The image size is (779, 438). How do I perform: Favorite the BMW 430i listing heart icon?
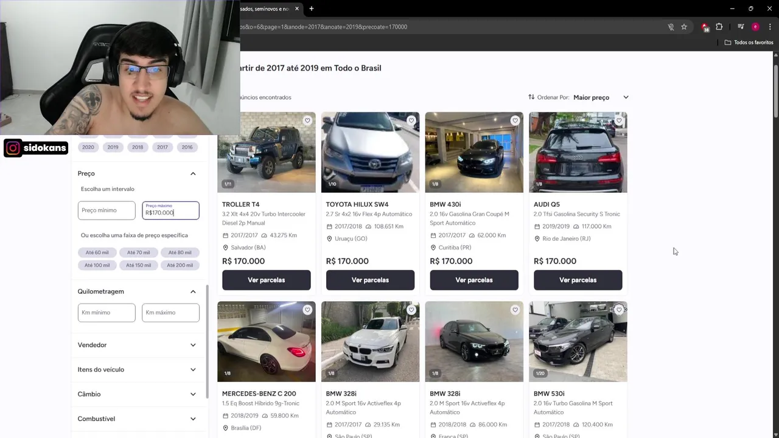[515, 120]
